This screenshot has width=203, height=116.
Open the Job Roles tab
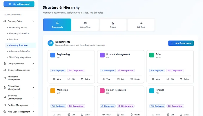pyautogui.click(x=141, y=25)
